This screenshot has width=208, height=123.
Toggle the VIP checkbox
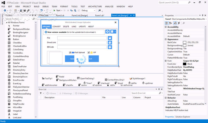point(89,53)
